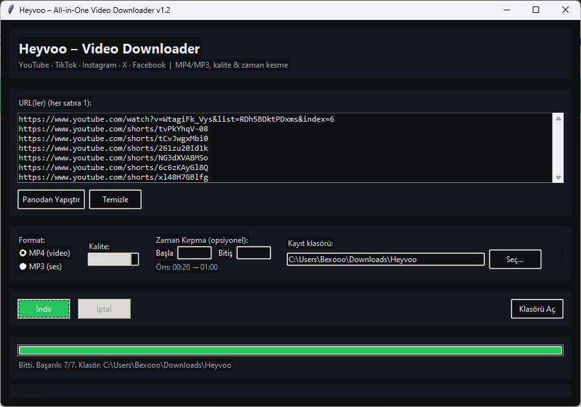Click the URL list scrollbar down arrow
The width and height of the screenshot is (581, 407).
pyautogui.click(x=558, y=178)
